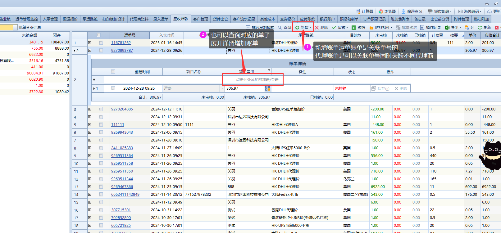Open waybill link 6662411142849

[x=125, y=195]
